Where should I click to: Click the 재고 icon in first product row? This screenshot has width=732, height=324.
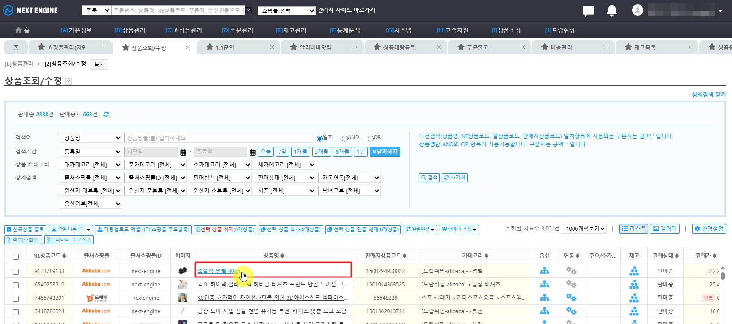click(634, 271)
